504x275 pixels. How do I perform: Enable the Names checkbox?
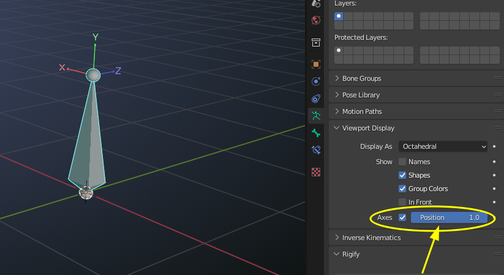(x=402, y=162)
